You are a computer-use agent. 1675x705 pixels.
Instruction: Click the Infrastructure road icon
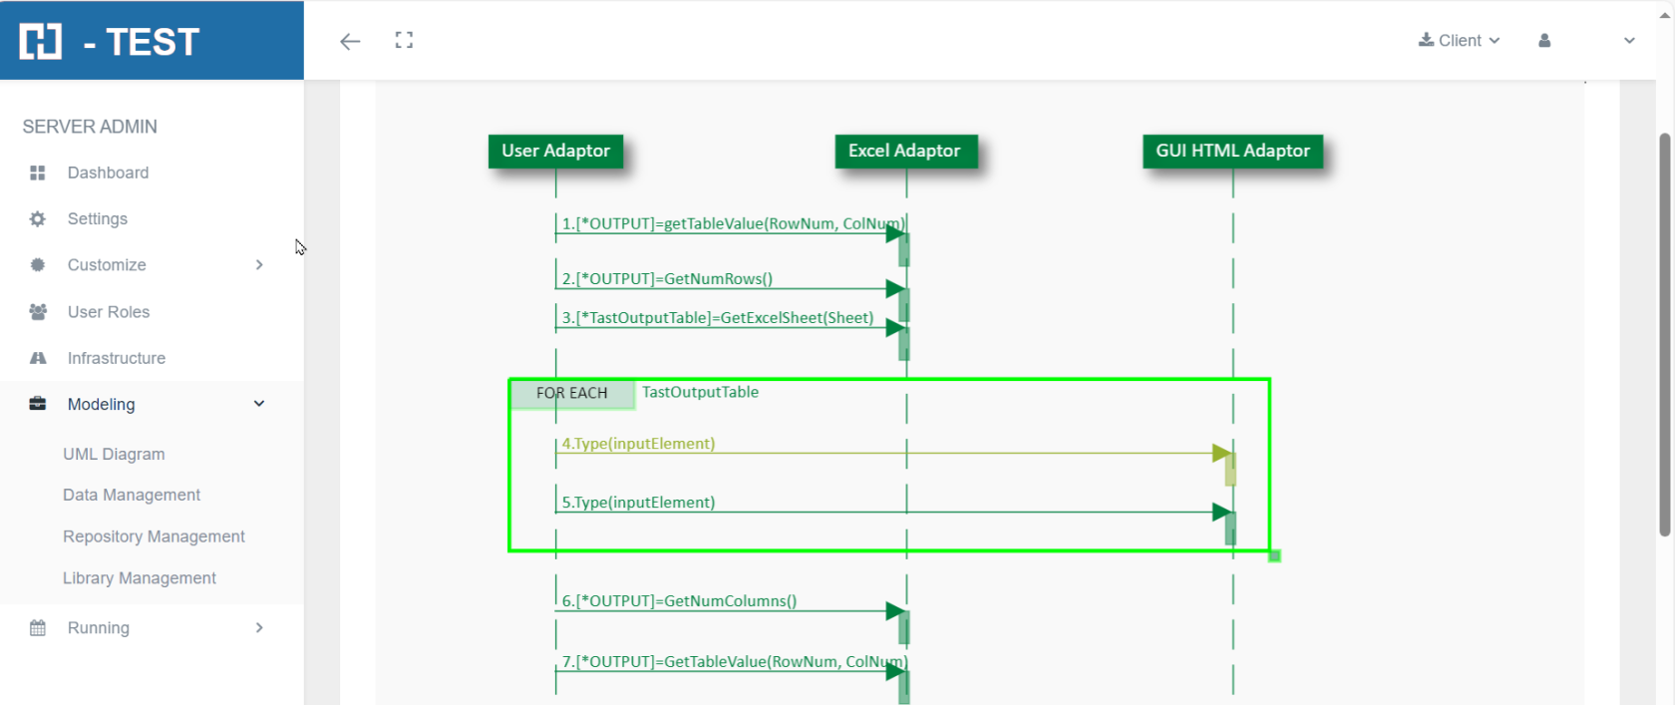coord(38,358)
